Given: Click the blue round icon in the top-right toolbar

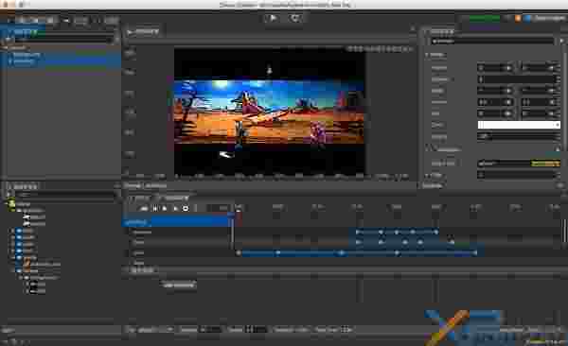Looking at the screenshot, I should (527, 19).
